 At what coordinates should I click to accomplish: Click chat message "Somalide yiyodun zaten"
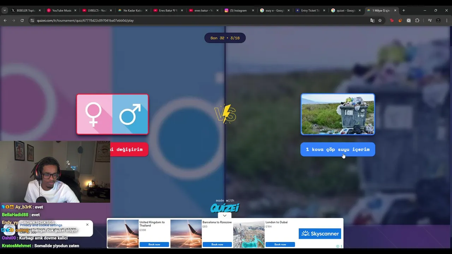click(x=56, y=246)
